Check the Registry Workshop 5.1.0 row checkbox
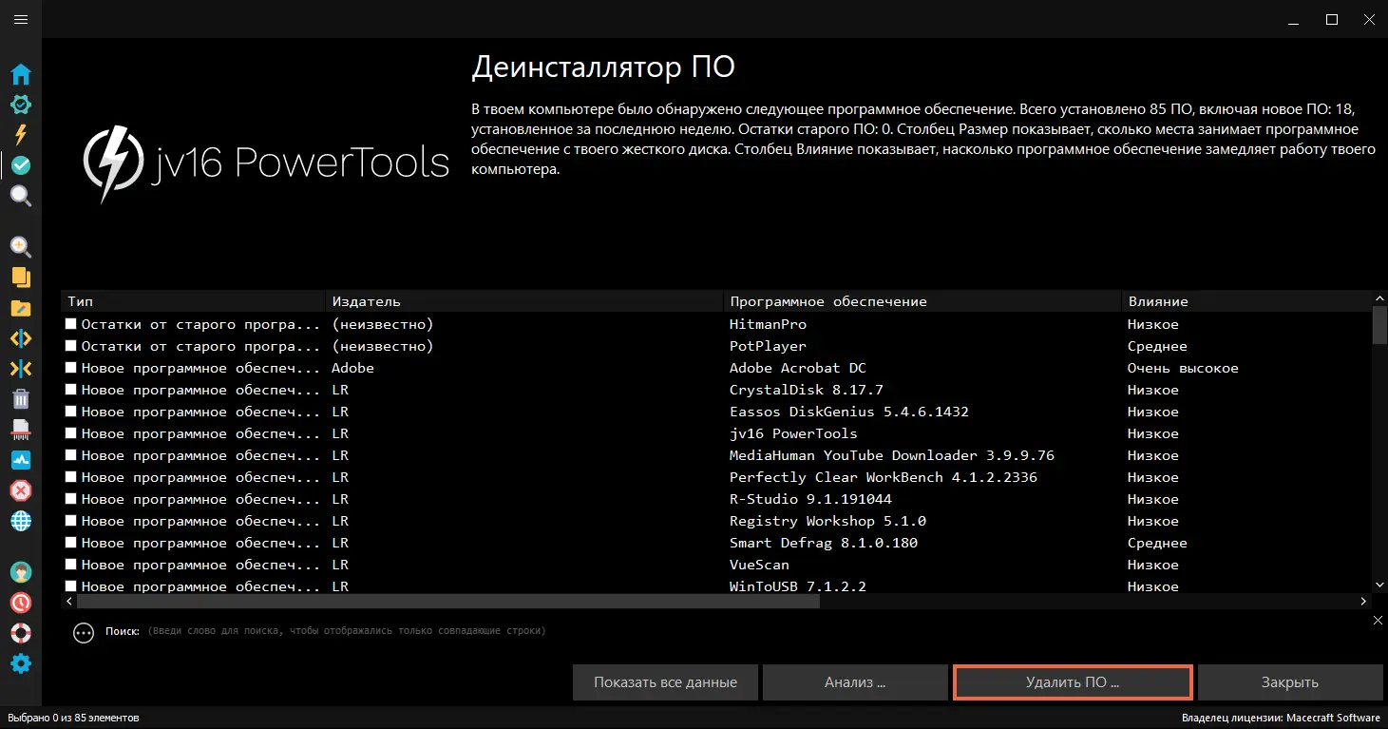The width and height of the screenshot is (1388, 729). pyautogui.click(x=71, y=521)
